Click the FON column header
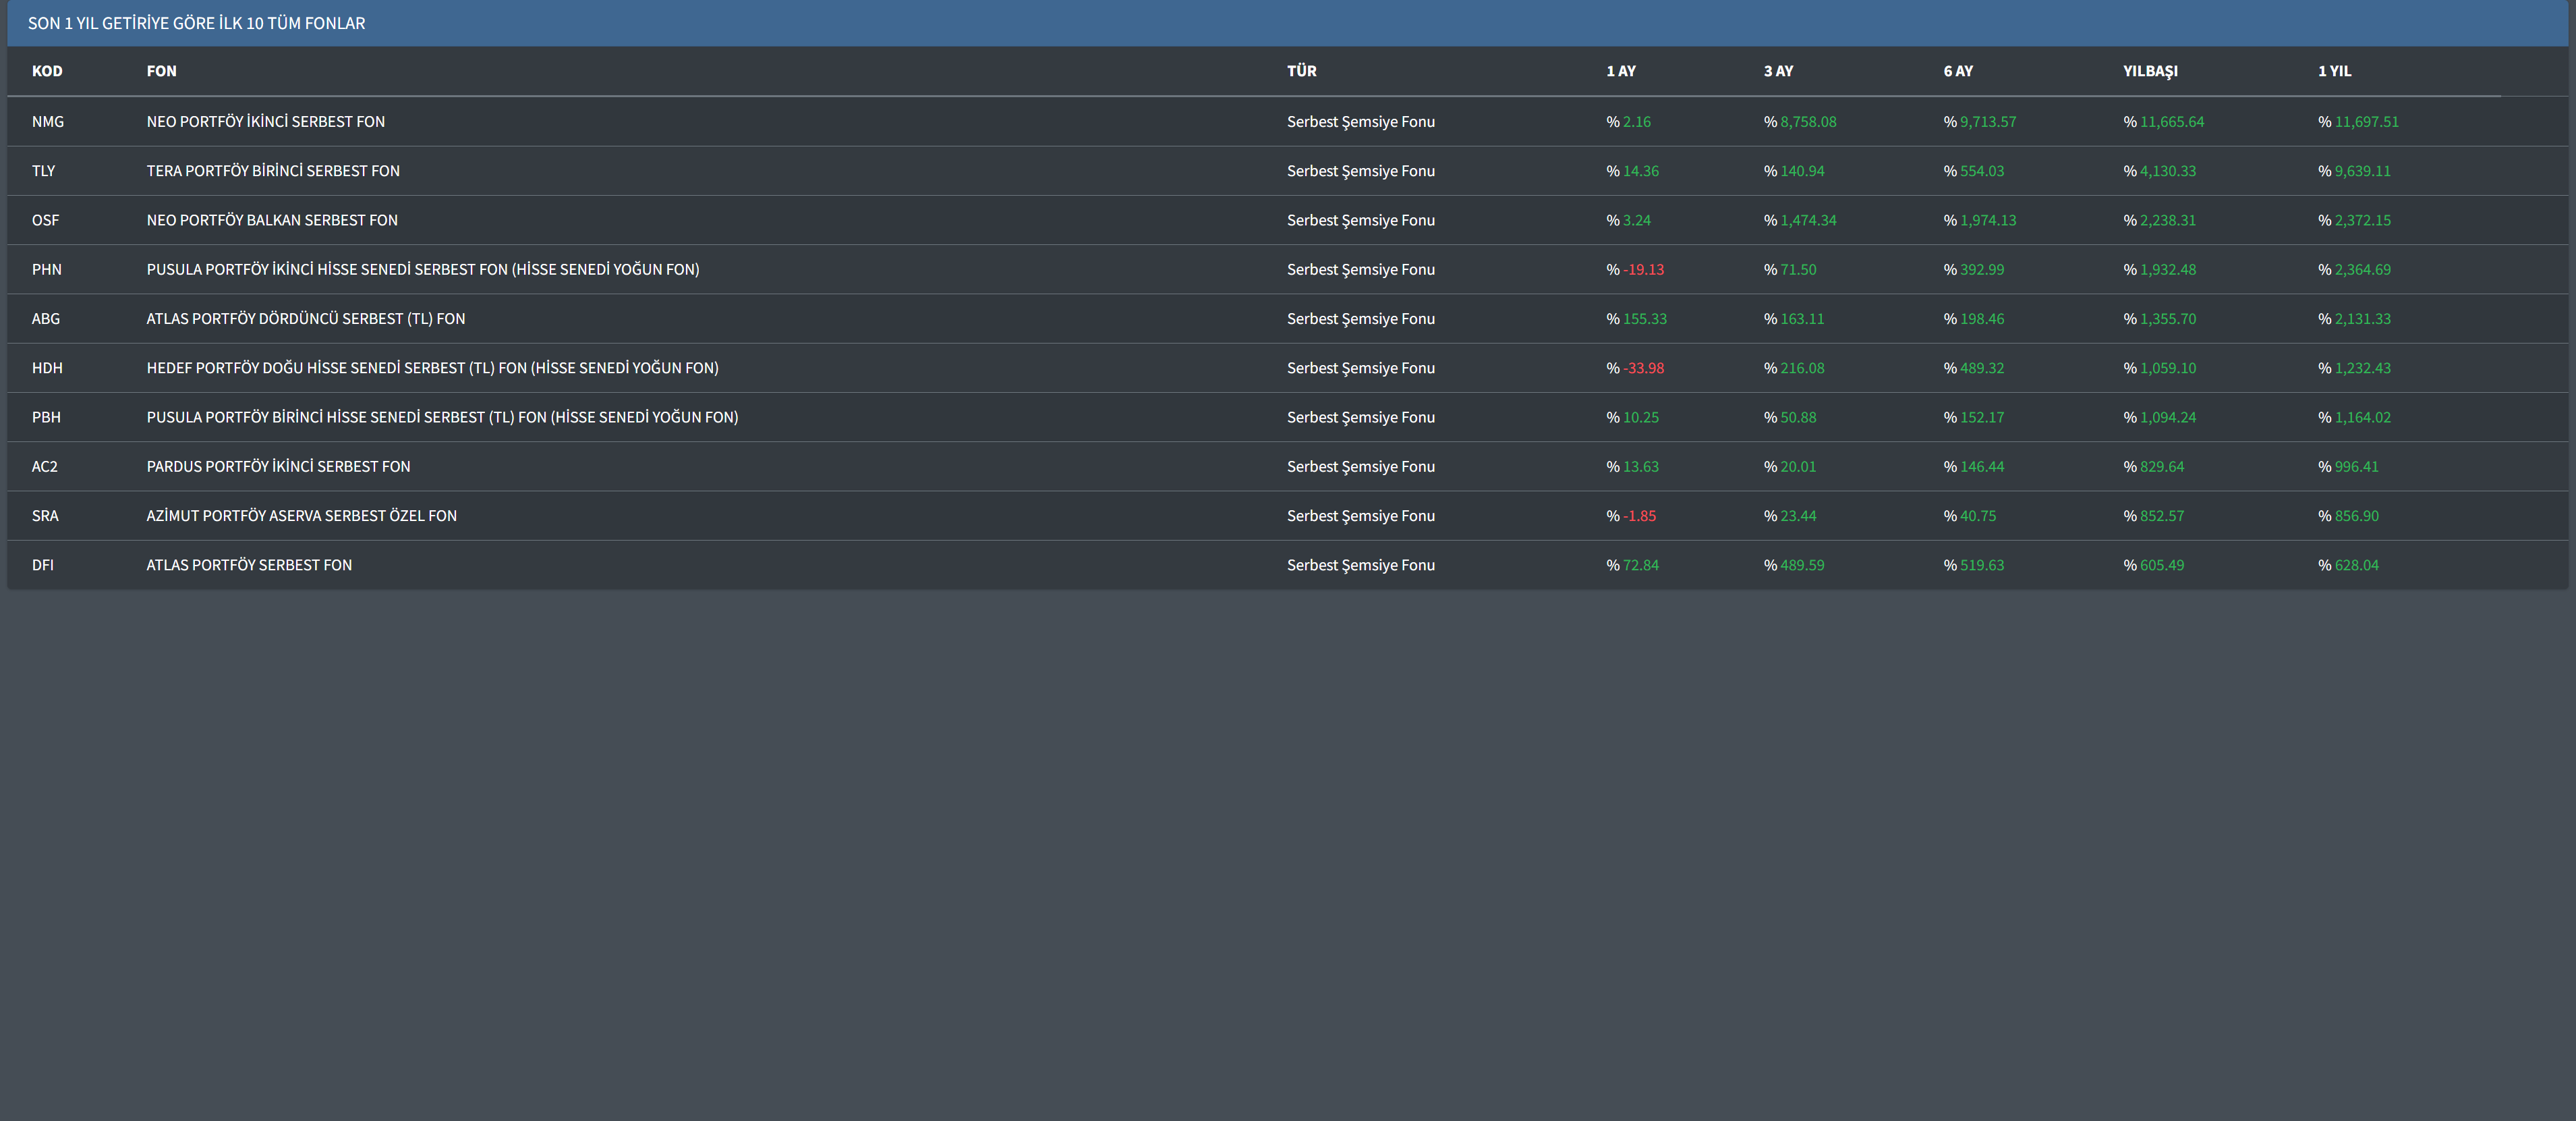The width and height of the screenshot is (2576, 1121). (x=161, y=71)
